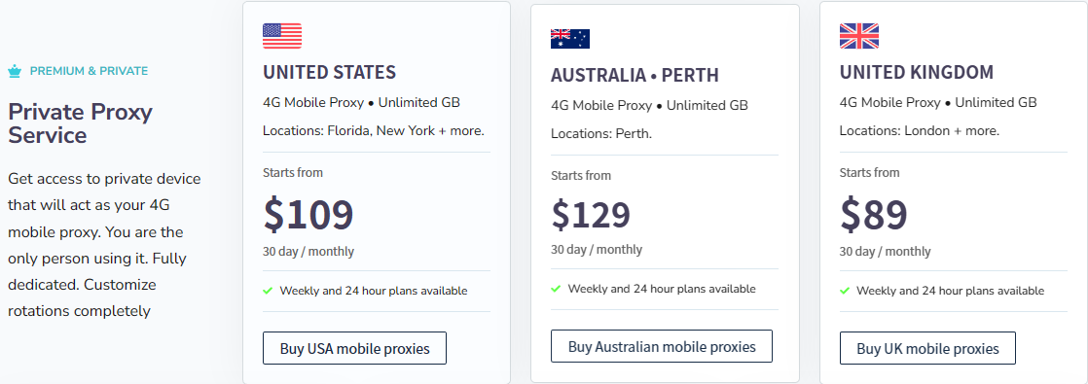Select the UNITED KINGDOM card heading
1088x384 pixels.
(x=917, y=72)
